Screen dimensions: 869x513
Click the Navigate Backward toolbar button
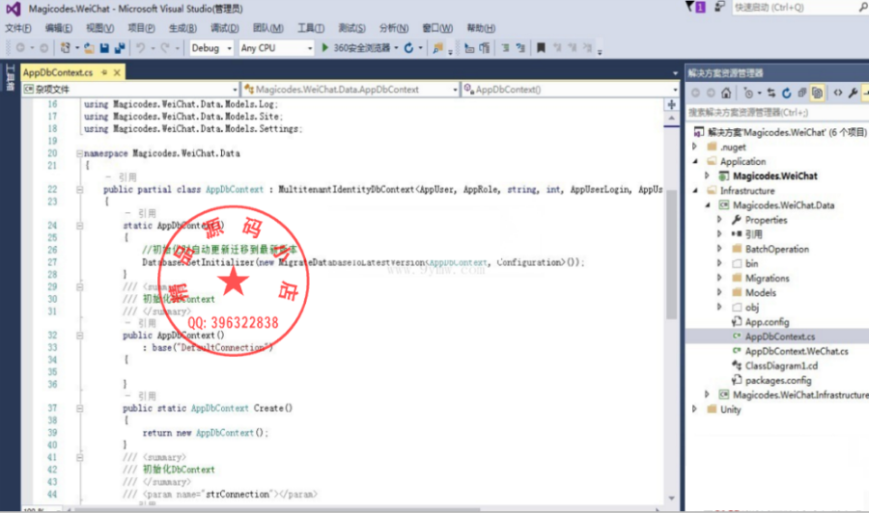[20, 48]
